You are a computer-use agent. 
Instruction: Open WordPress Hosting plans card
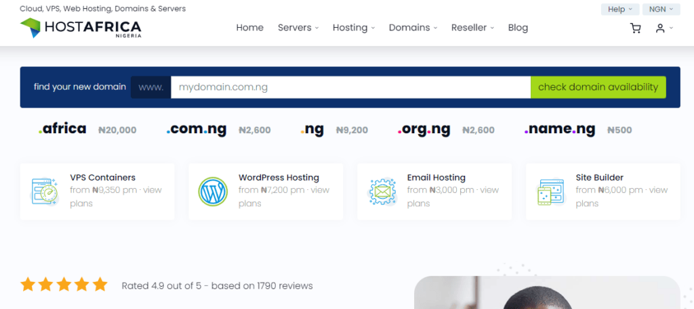[266, 191]
